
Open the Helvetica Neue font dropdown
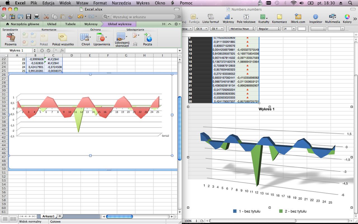242,29
